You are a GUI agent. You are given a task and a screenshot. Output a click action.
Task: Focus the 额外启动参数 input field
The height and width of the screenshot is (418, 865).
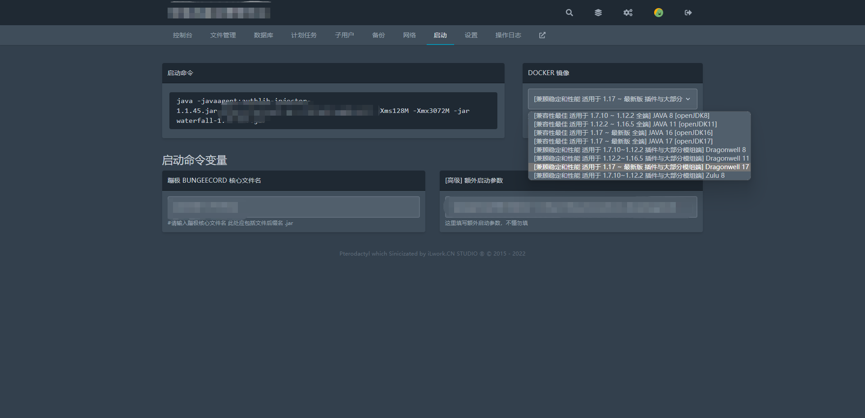[571, 207]
